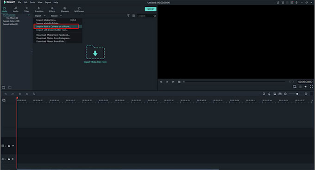
Task: Open the Help menu
Action: point(56,2)
